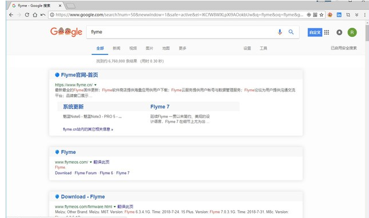Click the blue dot icon before Flyme官网-首页
This screenshot has width=369, height=218.
click(57, 75)
